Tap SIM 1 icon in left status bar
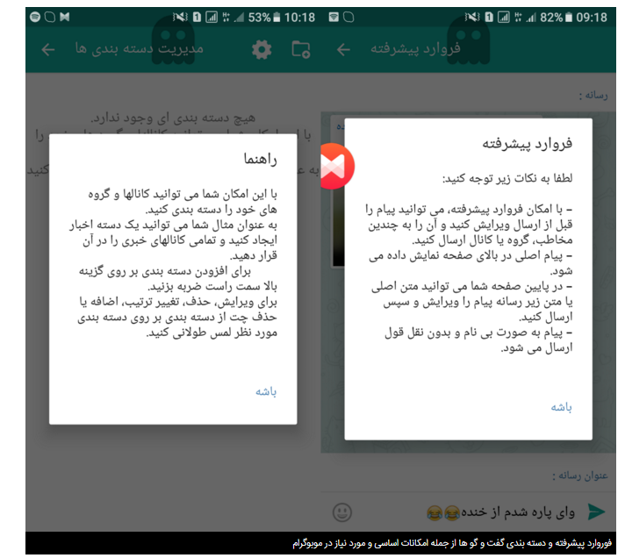Image resolution: width=625 pixels, height=558 pixels. click(x=197, y=18)
